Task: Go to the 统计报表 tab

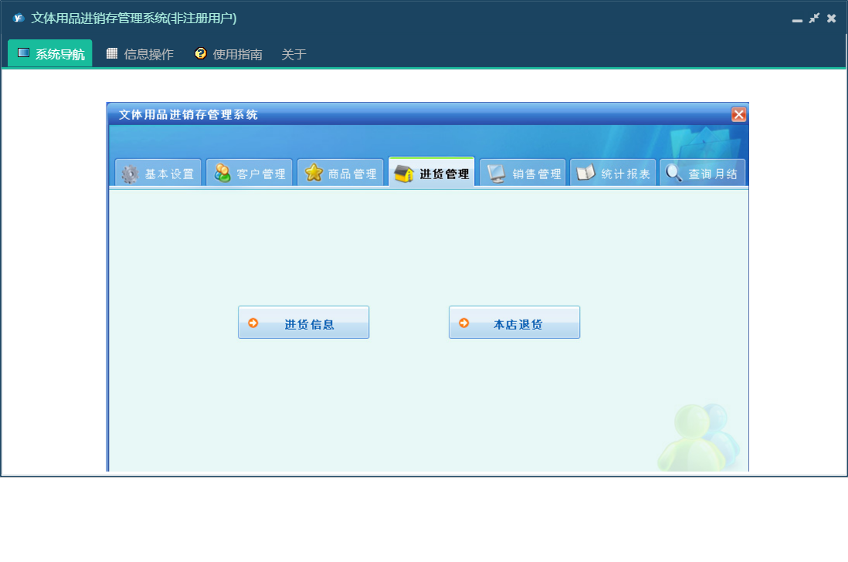Action: tap(613, 173)
